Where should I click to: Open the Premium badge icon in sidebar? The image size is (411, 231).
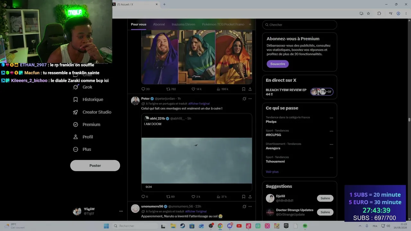[75, 124]
